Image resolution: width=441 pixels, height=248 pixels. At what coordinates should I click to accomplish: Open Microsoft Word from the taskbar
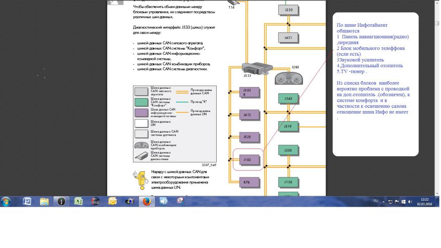coord(27,201)
